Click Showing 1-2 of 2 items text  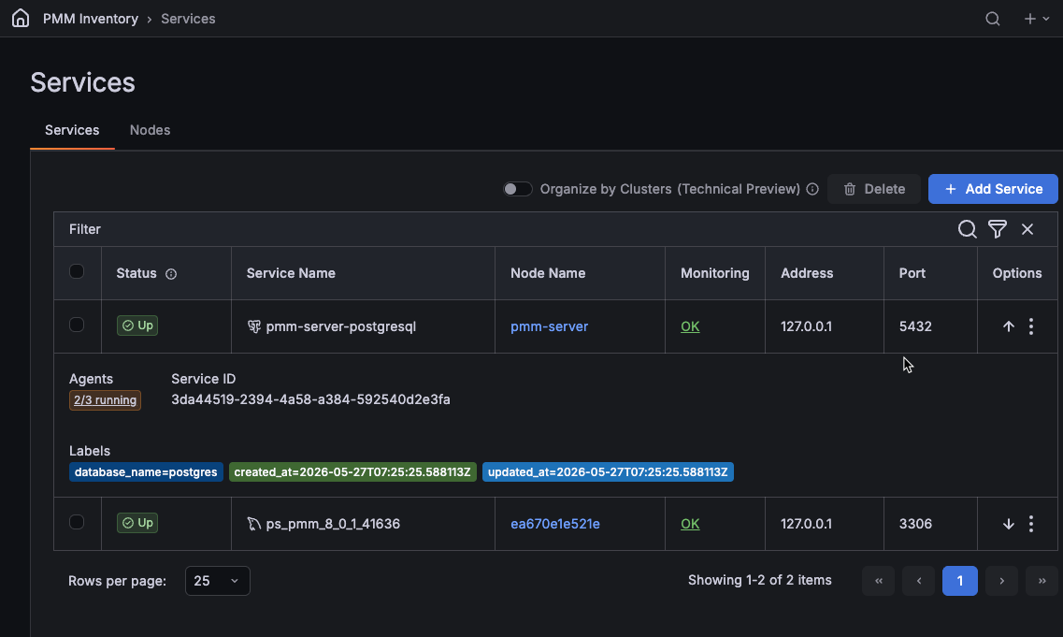(759, 581)
